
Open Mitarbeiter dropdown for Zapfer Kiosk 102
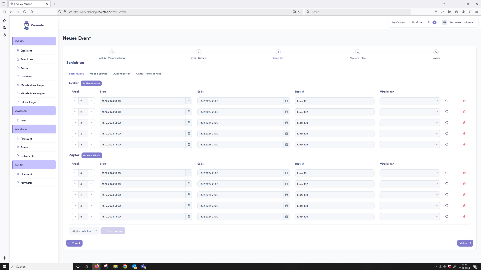(410, 184)
